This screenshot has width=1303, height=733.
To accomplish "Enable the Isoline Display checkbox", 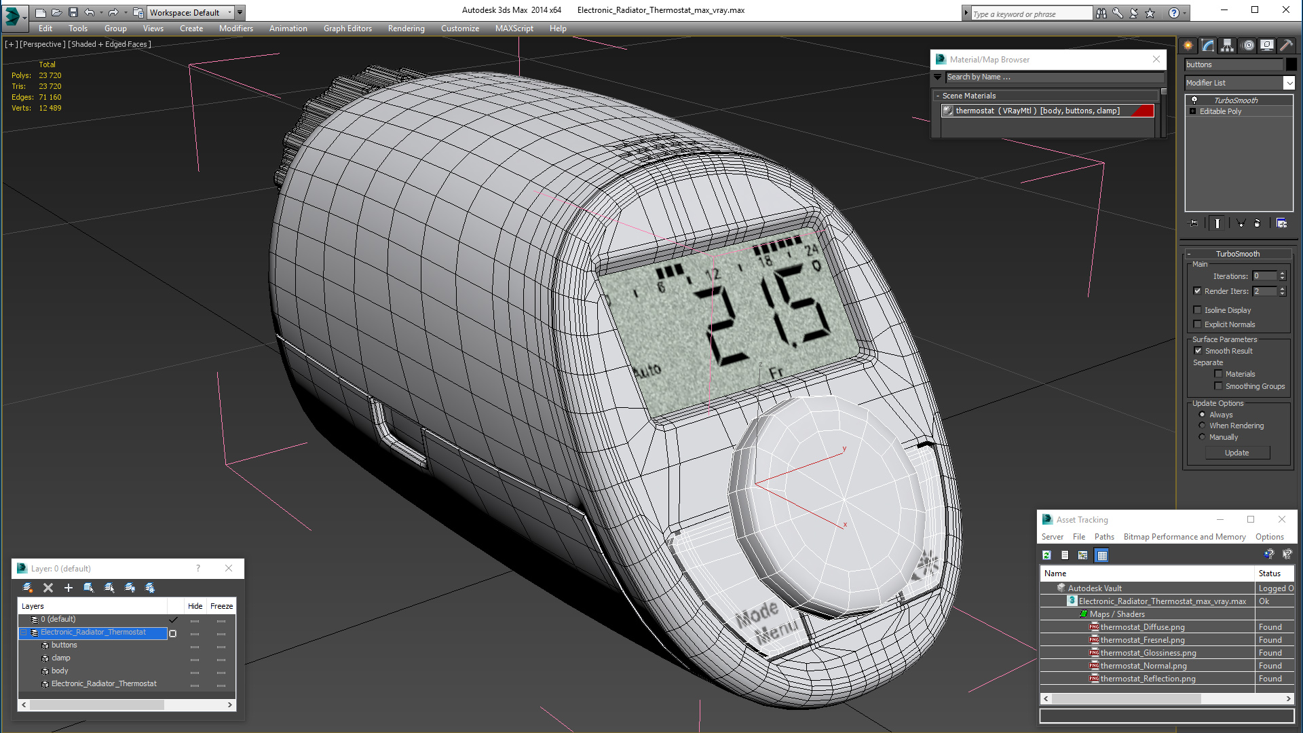I will (x=1198, y=310).
